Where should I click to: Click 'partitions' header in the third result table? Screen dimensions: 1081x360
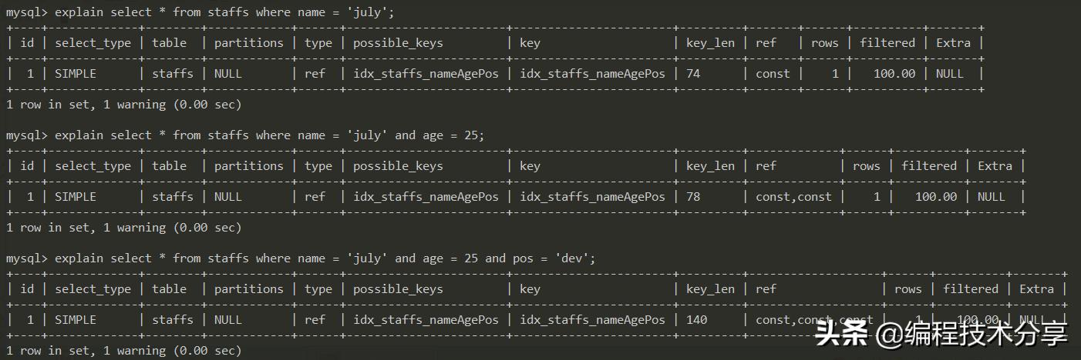coord(248,289)
